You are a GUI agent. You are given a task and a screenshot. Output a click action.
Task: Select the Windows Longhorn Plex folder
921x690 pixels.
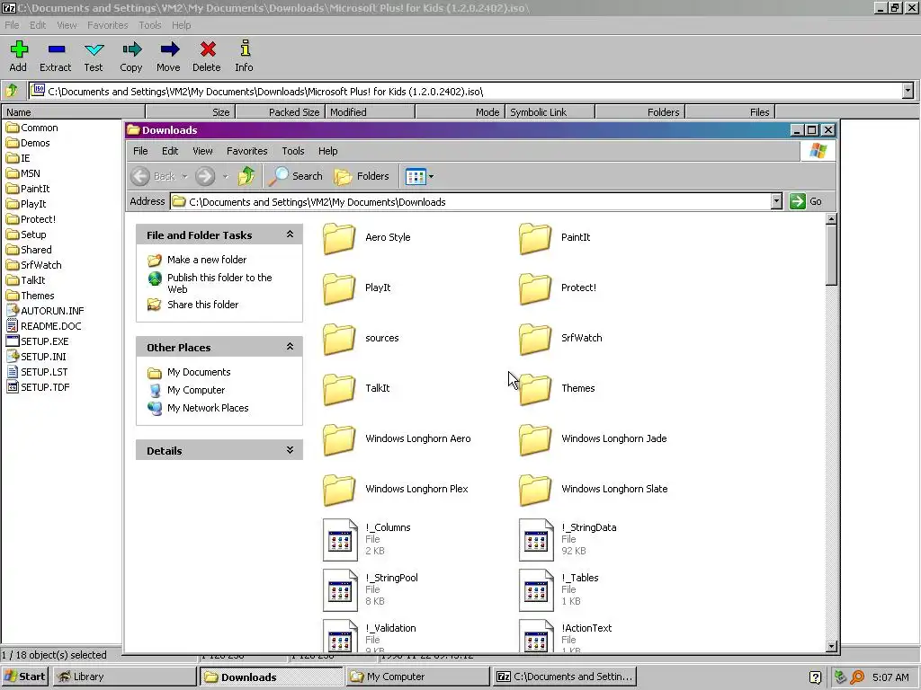coord(396,490)
